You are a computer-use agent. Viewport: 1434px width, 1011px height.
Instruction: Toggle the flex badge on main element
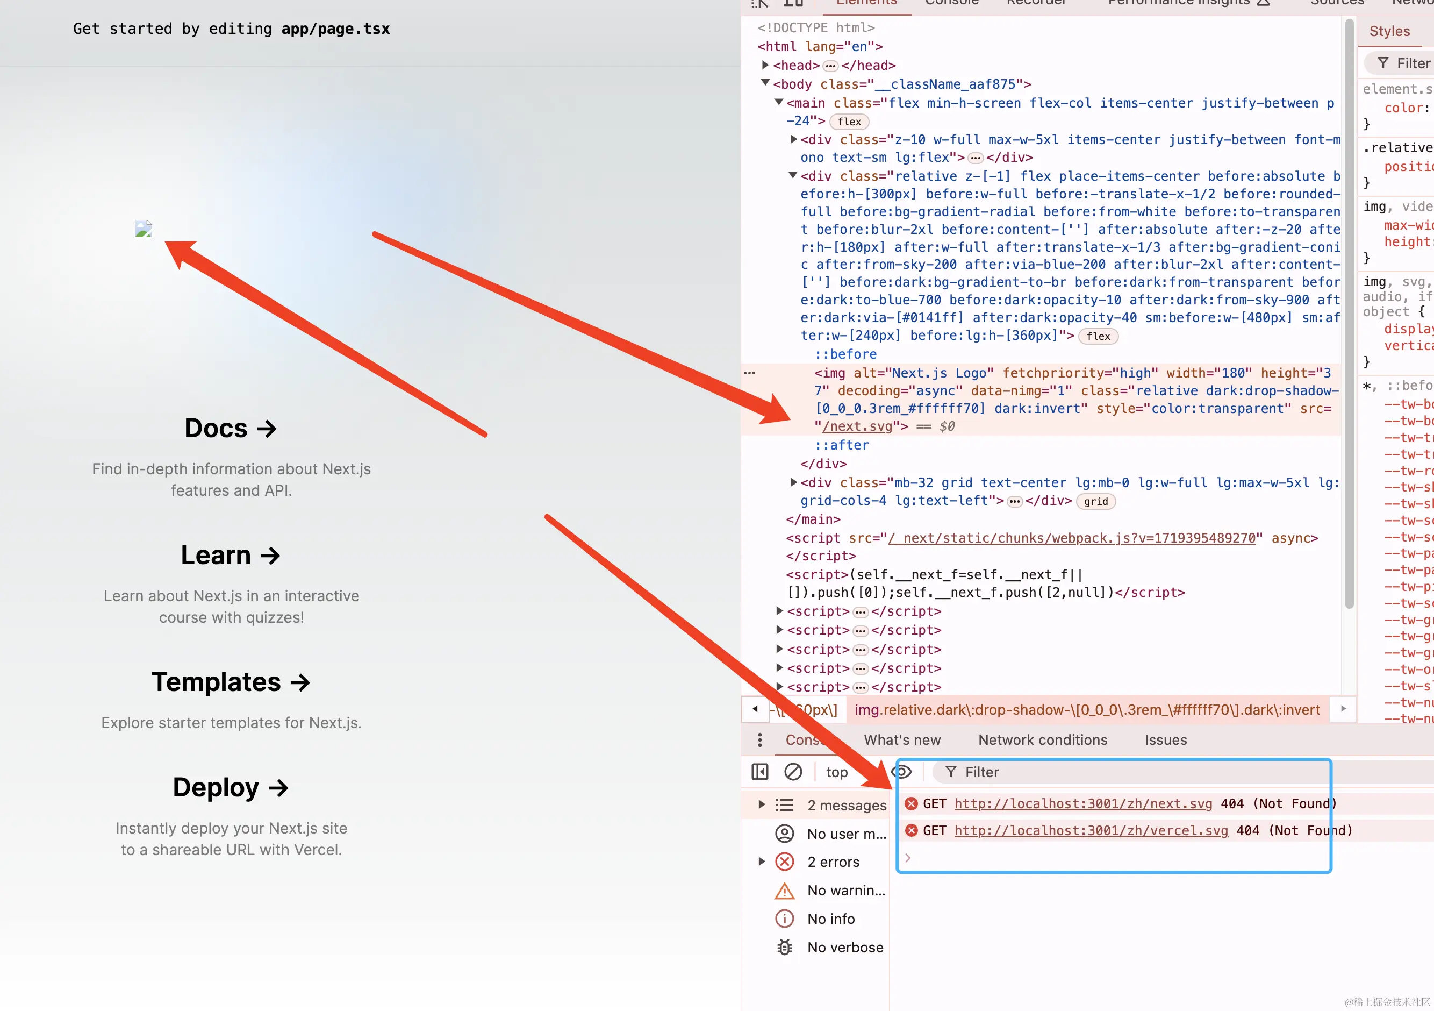[x=849, y=122]
